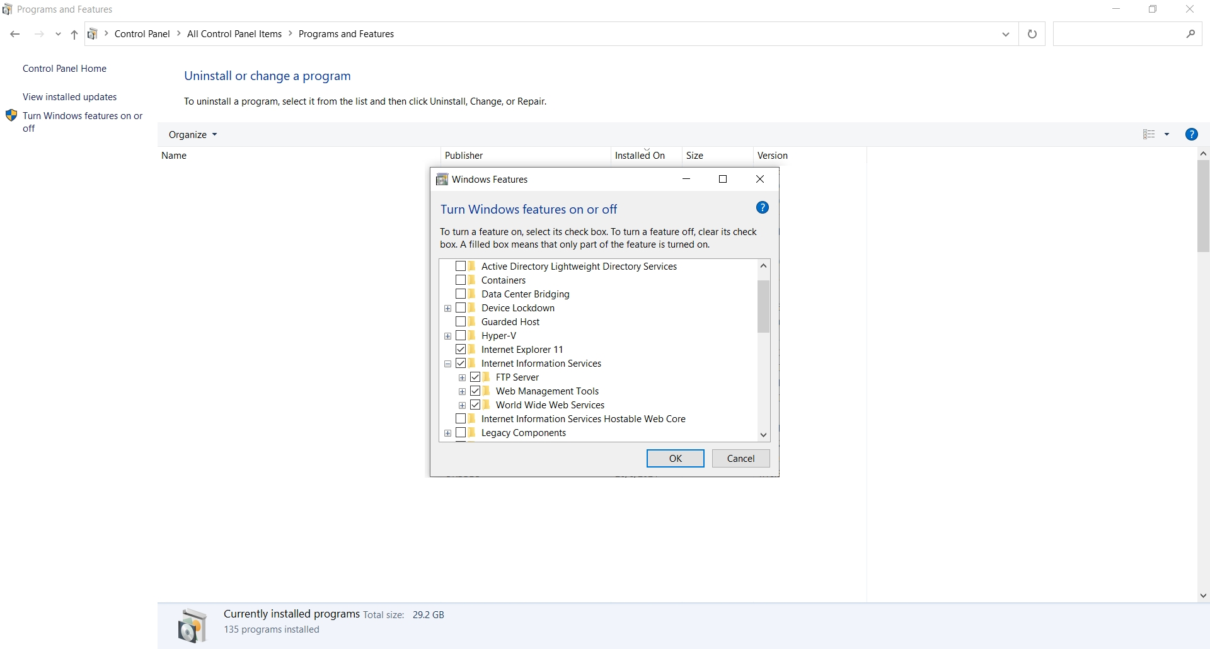Toggle the Data Center Bridging checkbox
The image size is (1210, 649).
click(461, 294)
